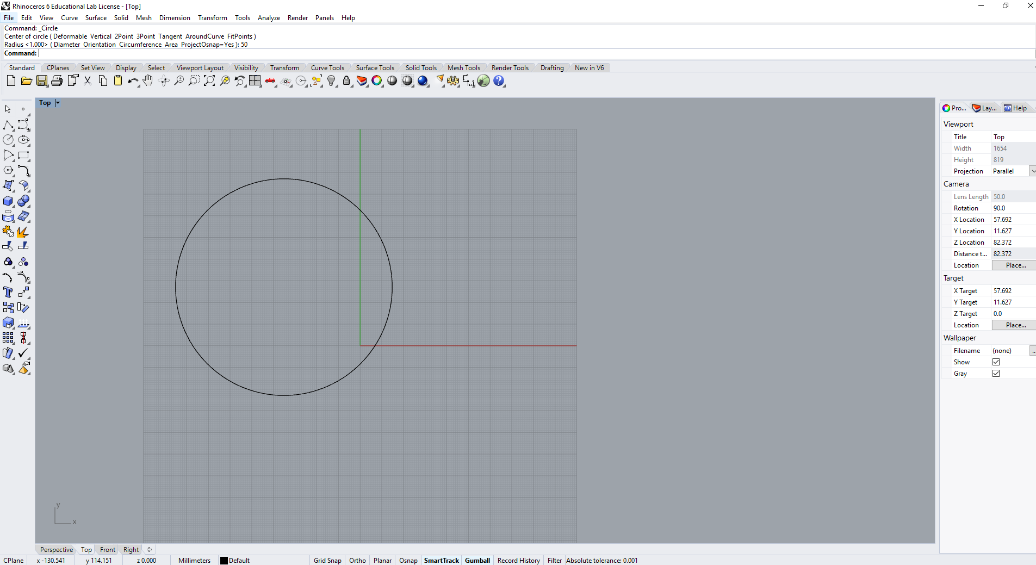Open the Panels menu
The height and width of the screenshot is (565, 1036).
[x=325, y=18]
